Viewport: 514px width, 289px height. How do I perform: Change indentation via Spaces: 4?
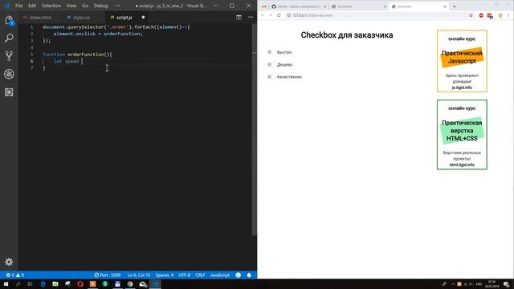point(165,275)
